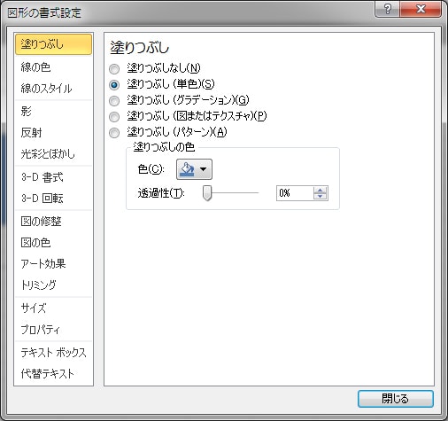Go to the 代替テキスト category

(53, 374)
